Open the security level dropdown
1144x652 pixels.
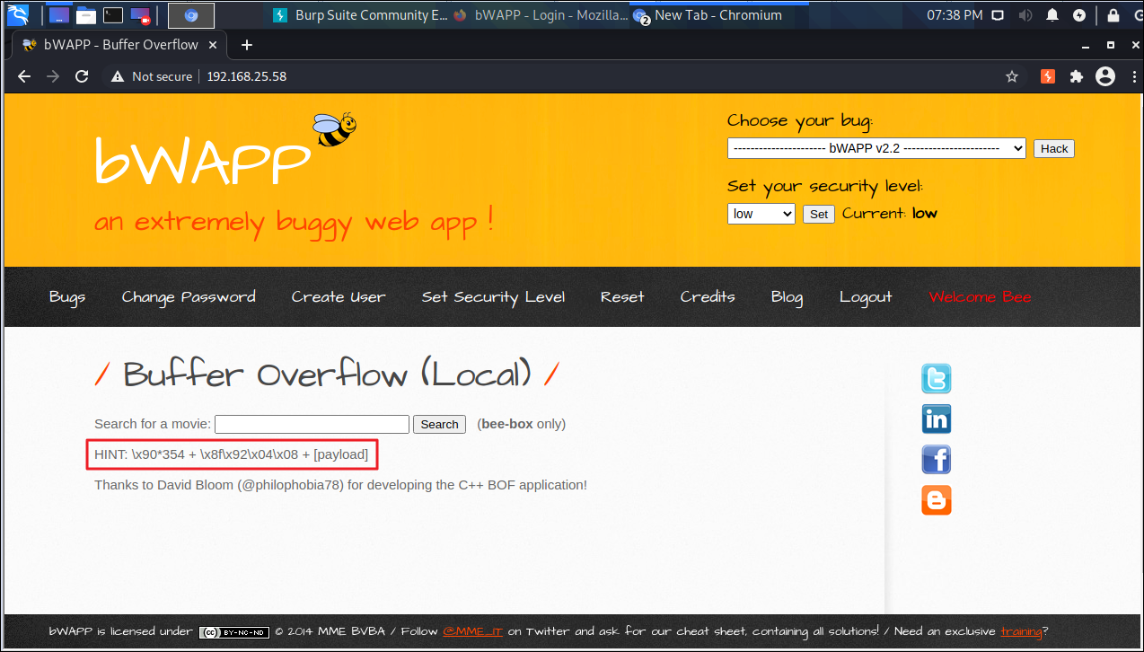click(761, 214)
